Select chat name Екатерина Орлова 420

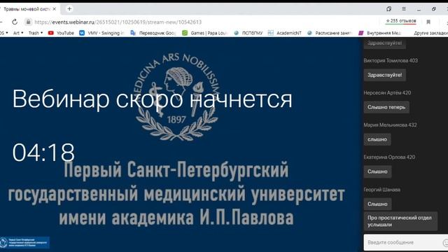coord(389,157)
